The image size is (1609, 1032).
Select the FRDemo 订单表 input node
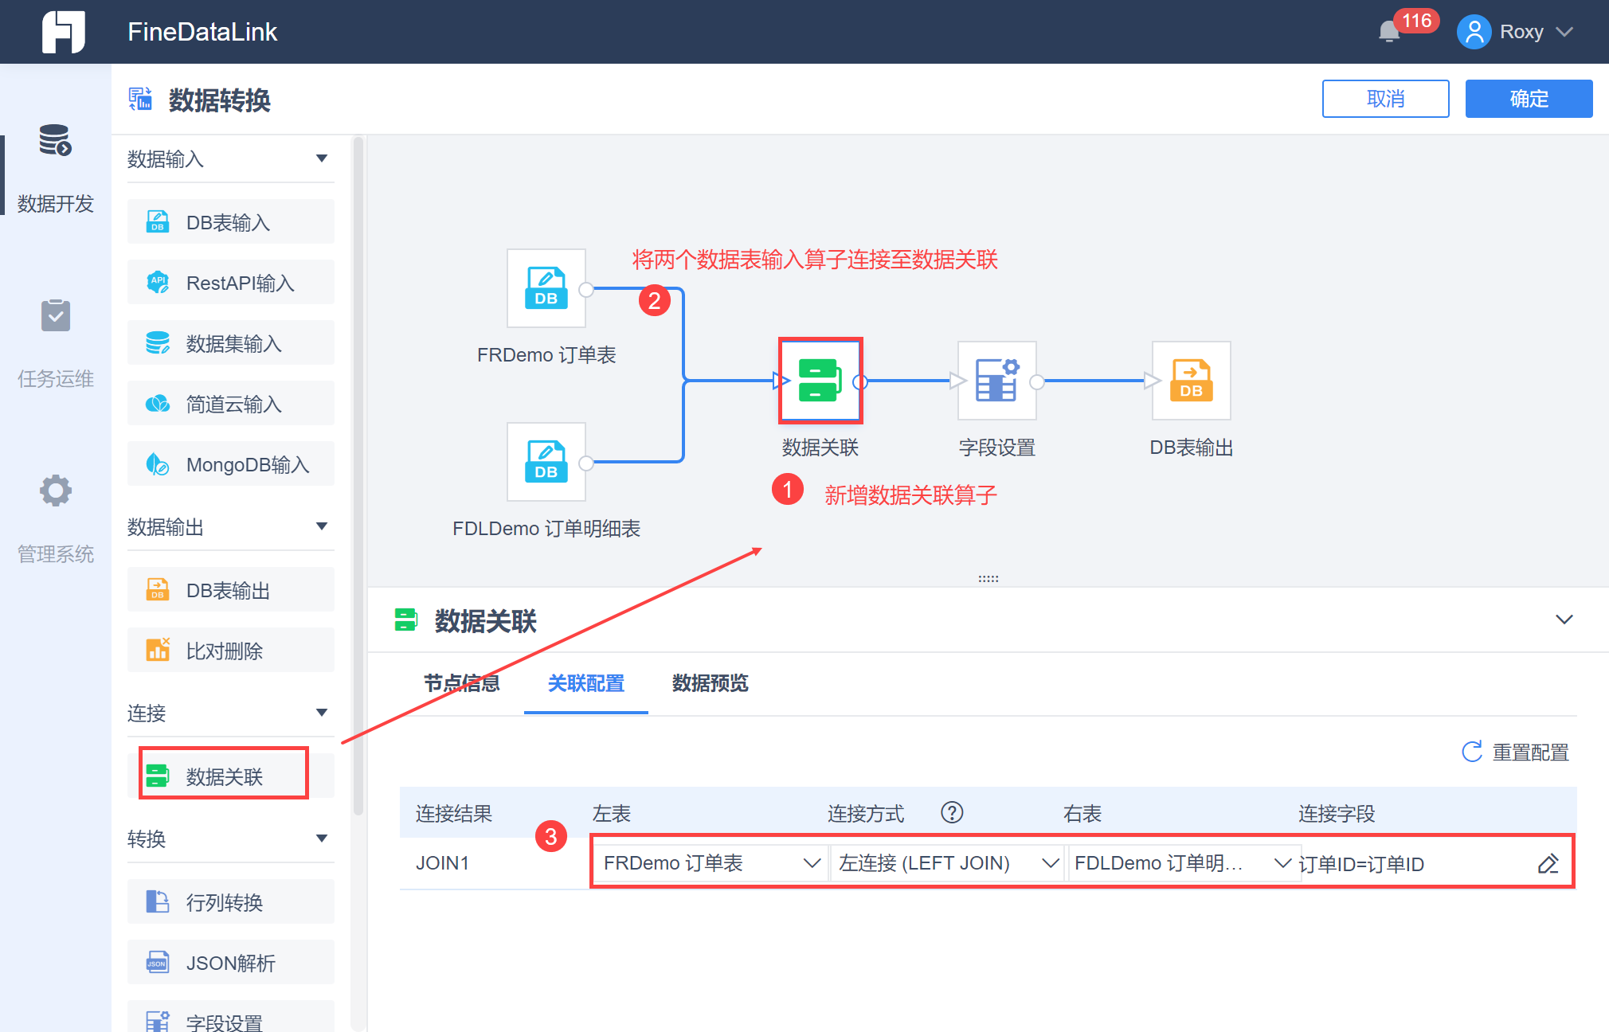point(546,288)
